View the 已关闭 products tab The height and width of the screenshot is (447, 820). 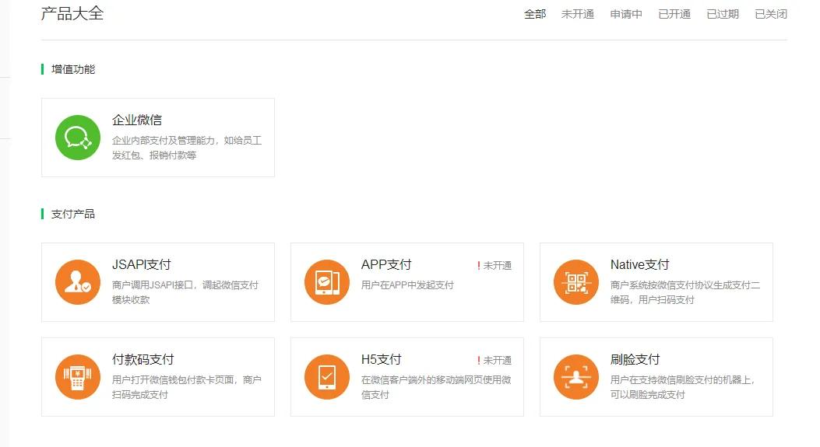point(771,14)
